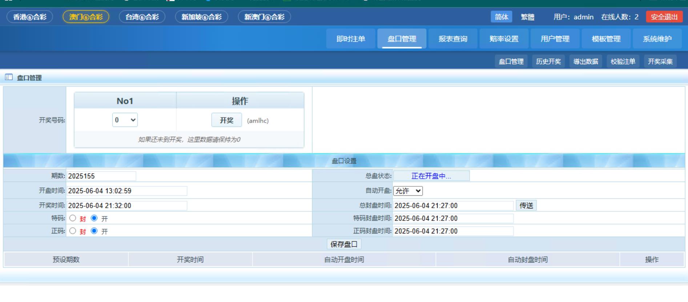
Task: Click the 期数 input field
Action: click(101, 176)
